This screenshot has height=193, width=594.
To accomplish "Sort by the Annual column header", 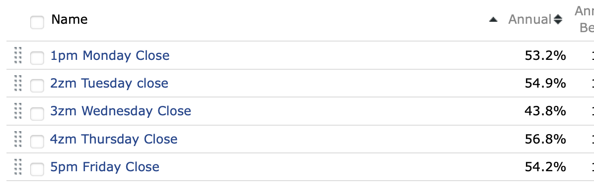I will [530, 19].
